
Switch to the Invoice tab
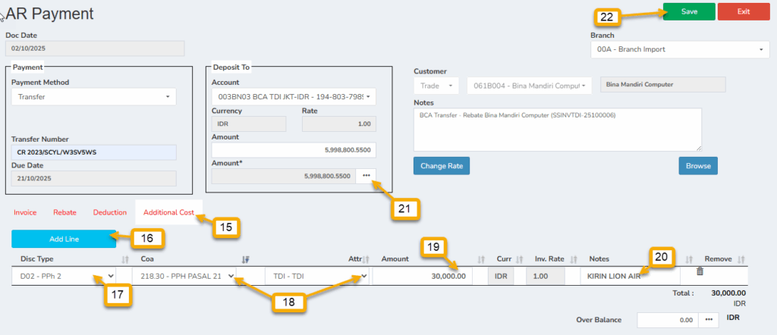tap(25, 213)
